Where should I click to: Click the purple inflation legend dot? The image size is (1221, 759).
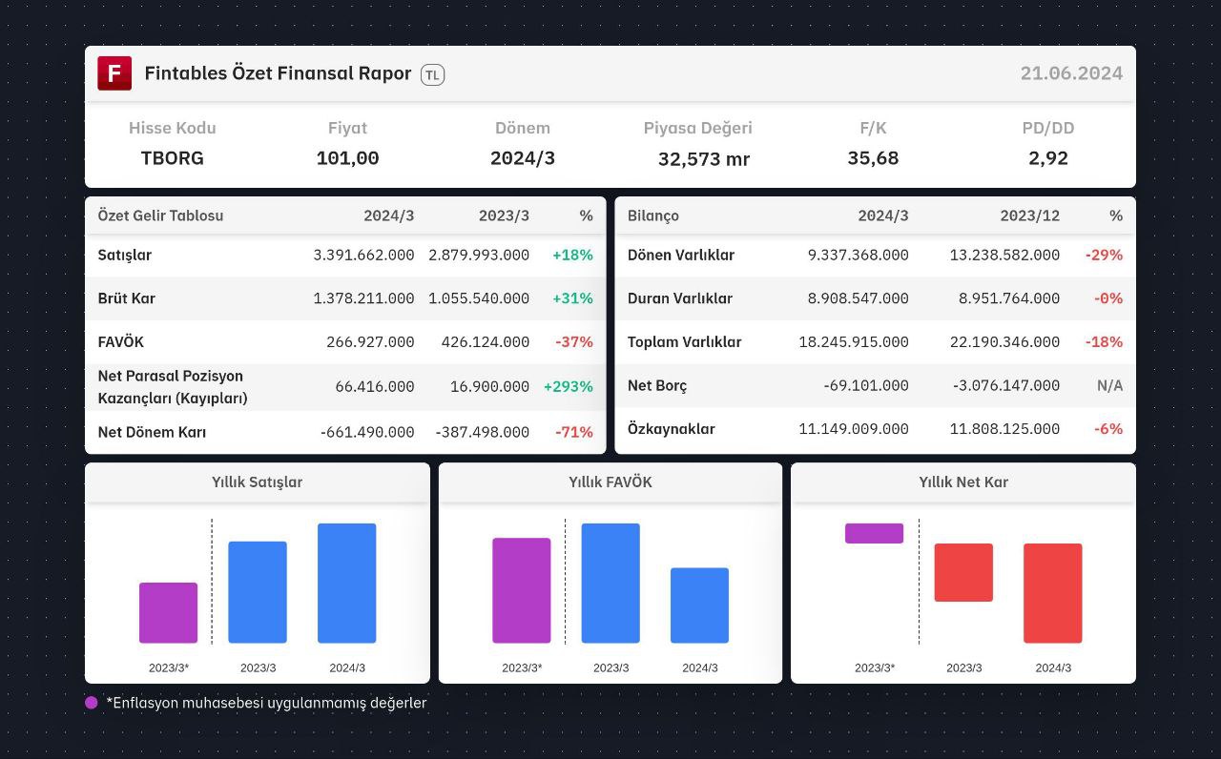click(92, 703)
